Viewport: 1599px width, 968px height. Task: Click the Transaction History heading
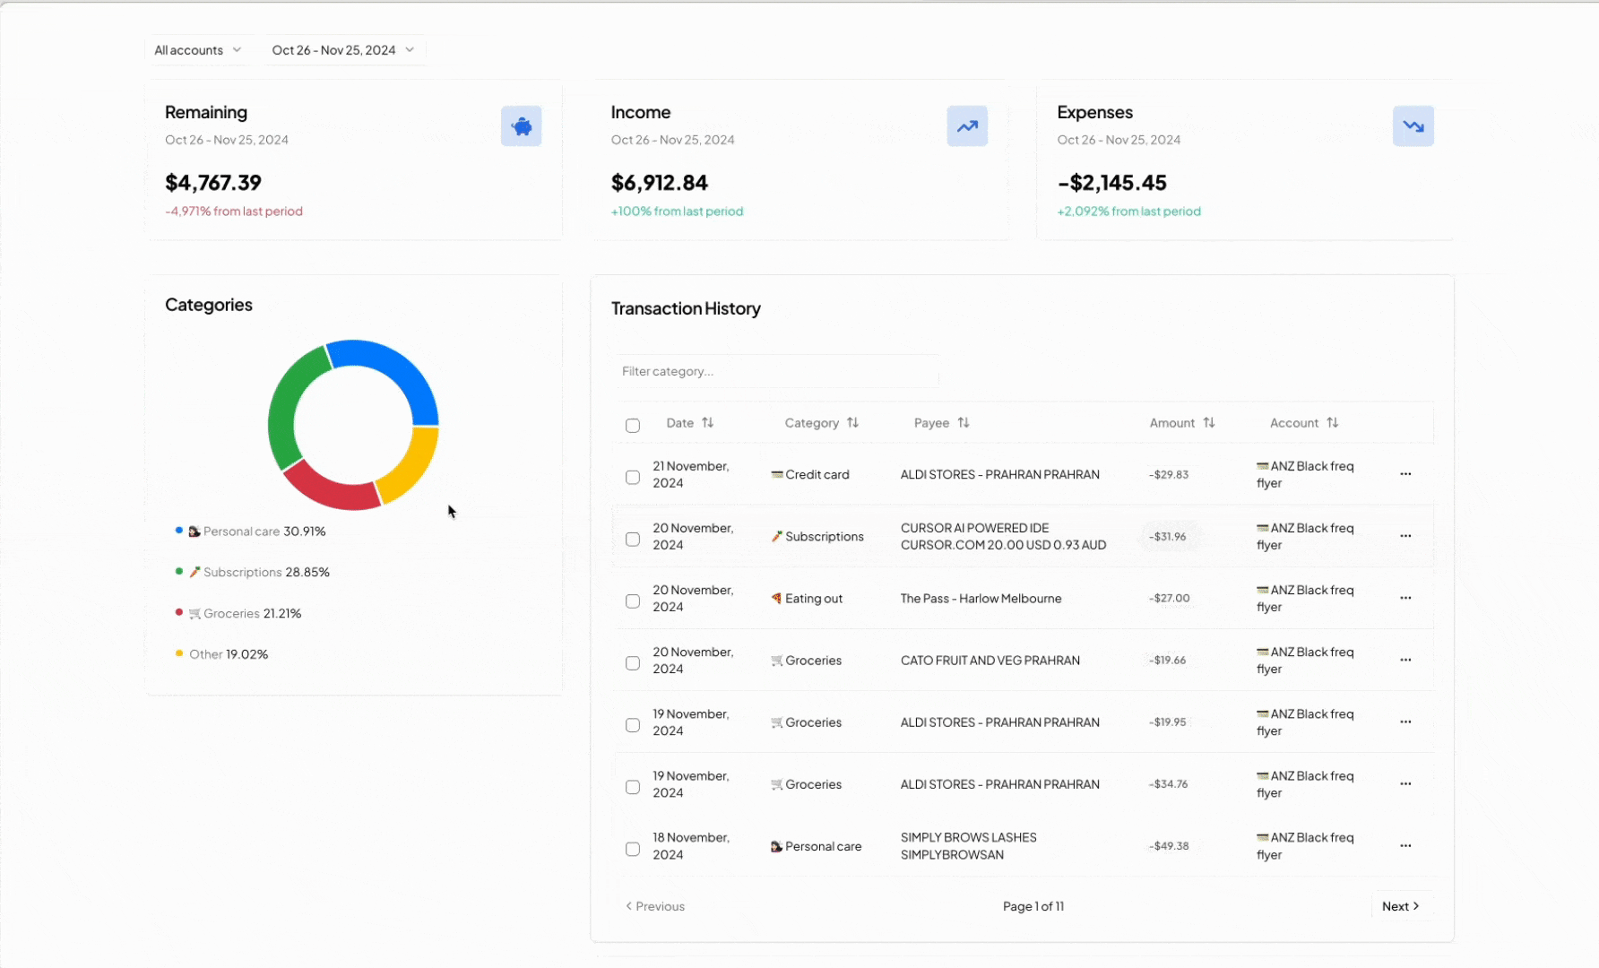point(686,308)
